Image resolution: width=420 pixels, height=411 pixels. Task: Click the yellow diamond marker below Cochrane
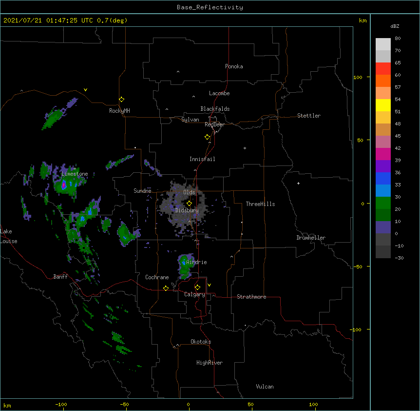coord(166,288)
